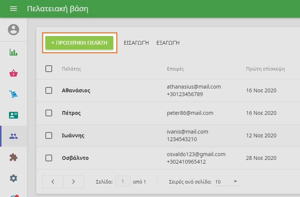Click the ΕΙΣΑΓΩΓΗ import button

pyautogui.click(x=136, y=43)
